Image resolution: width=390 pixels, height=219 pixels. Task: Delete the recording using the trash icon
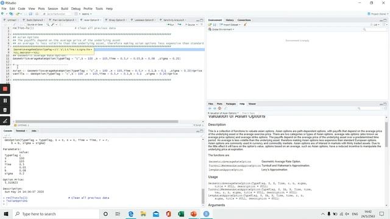5,110
